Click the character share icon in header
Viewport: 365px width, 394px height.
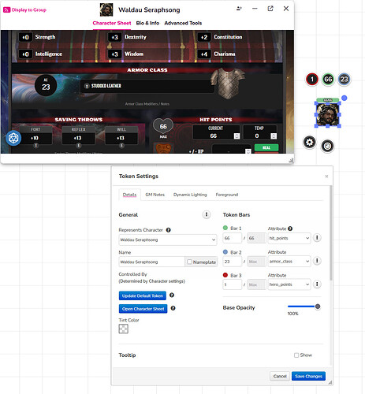point(239,9)
